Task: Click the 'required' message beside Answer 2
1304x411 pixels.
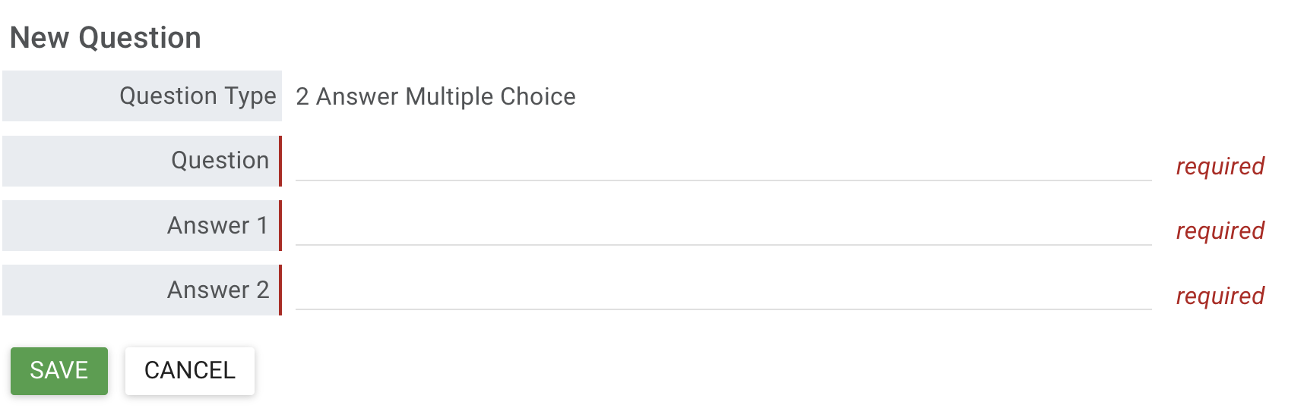Action: tap(1220, 296)
